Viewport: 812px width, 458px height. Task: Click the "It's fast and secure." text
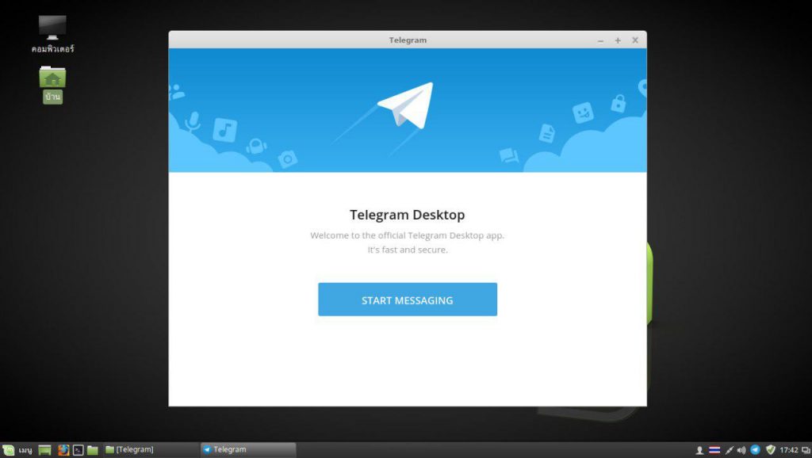(x=408, y=250)
